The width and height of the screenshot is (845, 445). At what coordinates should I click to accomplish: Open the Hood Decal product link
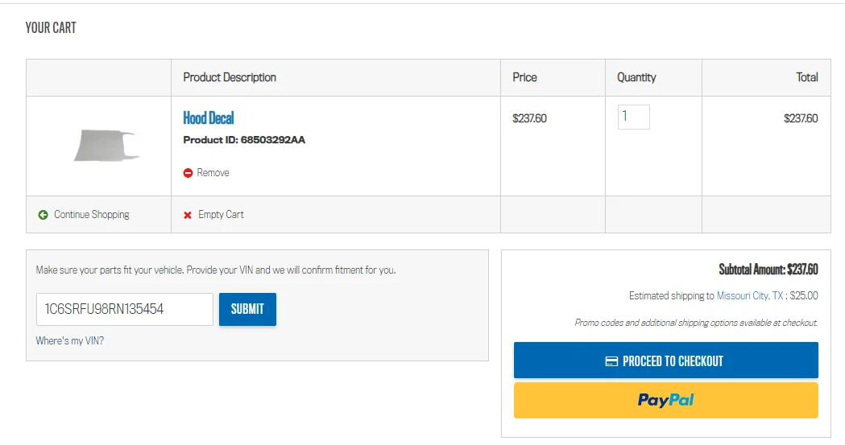pos(209,118)
